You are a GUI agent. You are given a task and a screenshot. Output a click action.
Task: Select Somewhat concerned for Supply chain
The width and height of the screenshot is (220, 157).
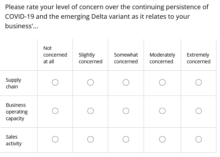[126, 82]
